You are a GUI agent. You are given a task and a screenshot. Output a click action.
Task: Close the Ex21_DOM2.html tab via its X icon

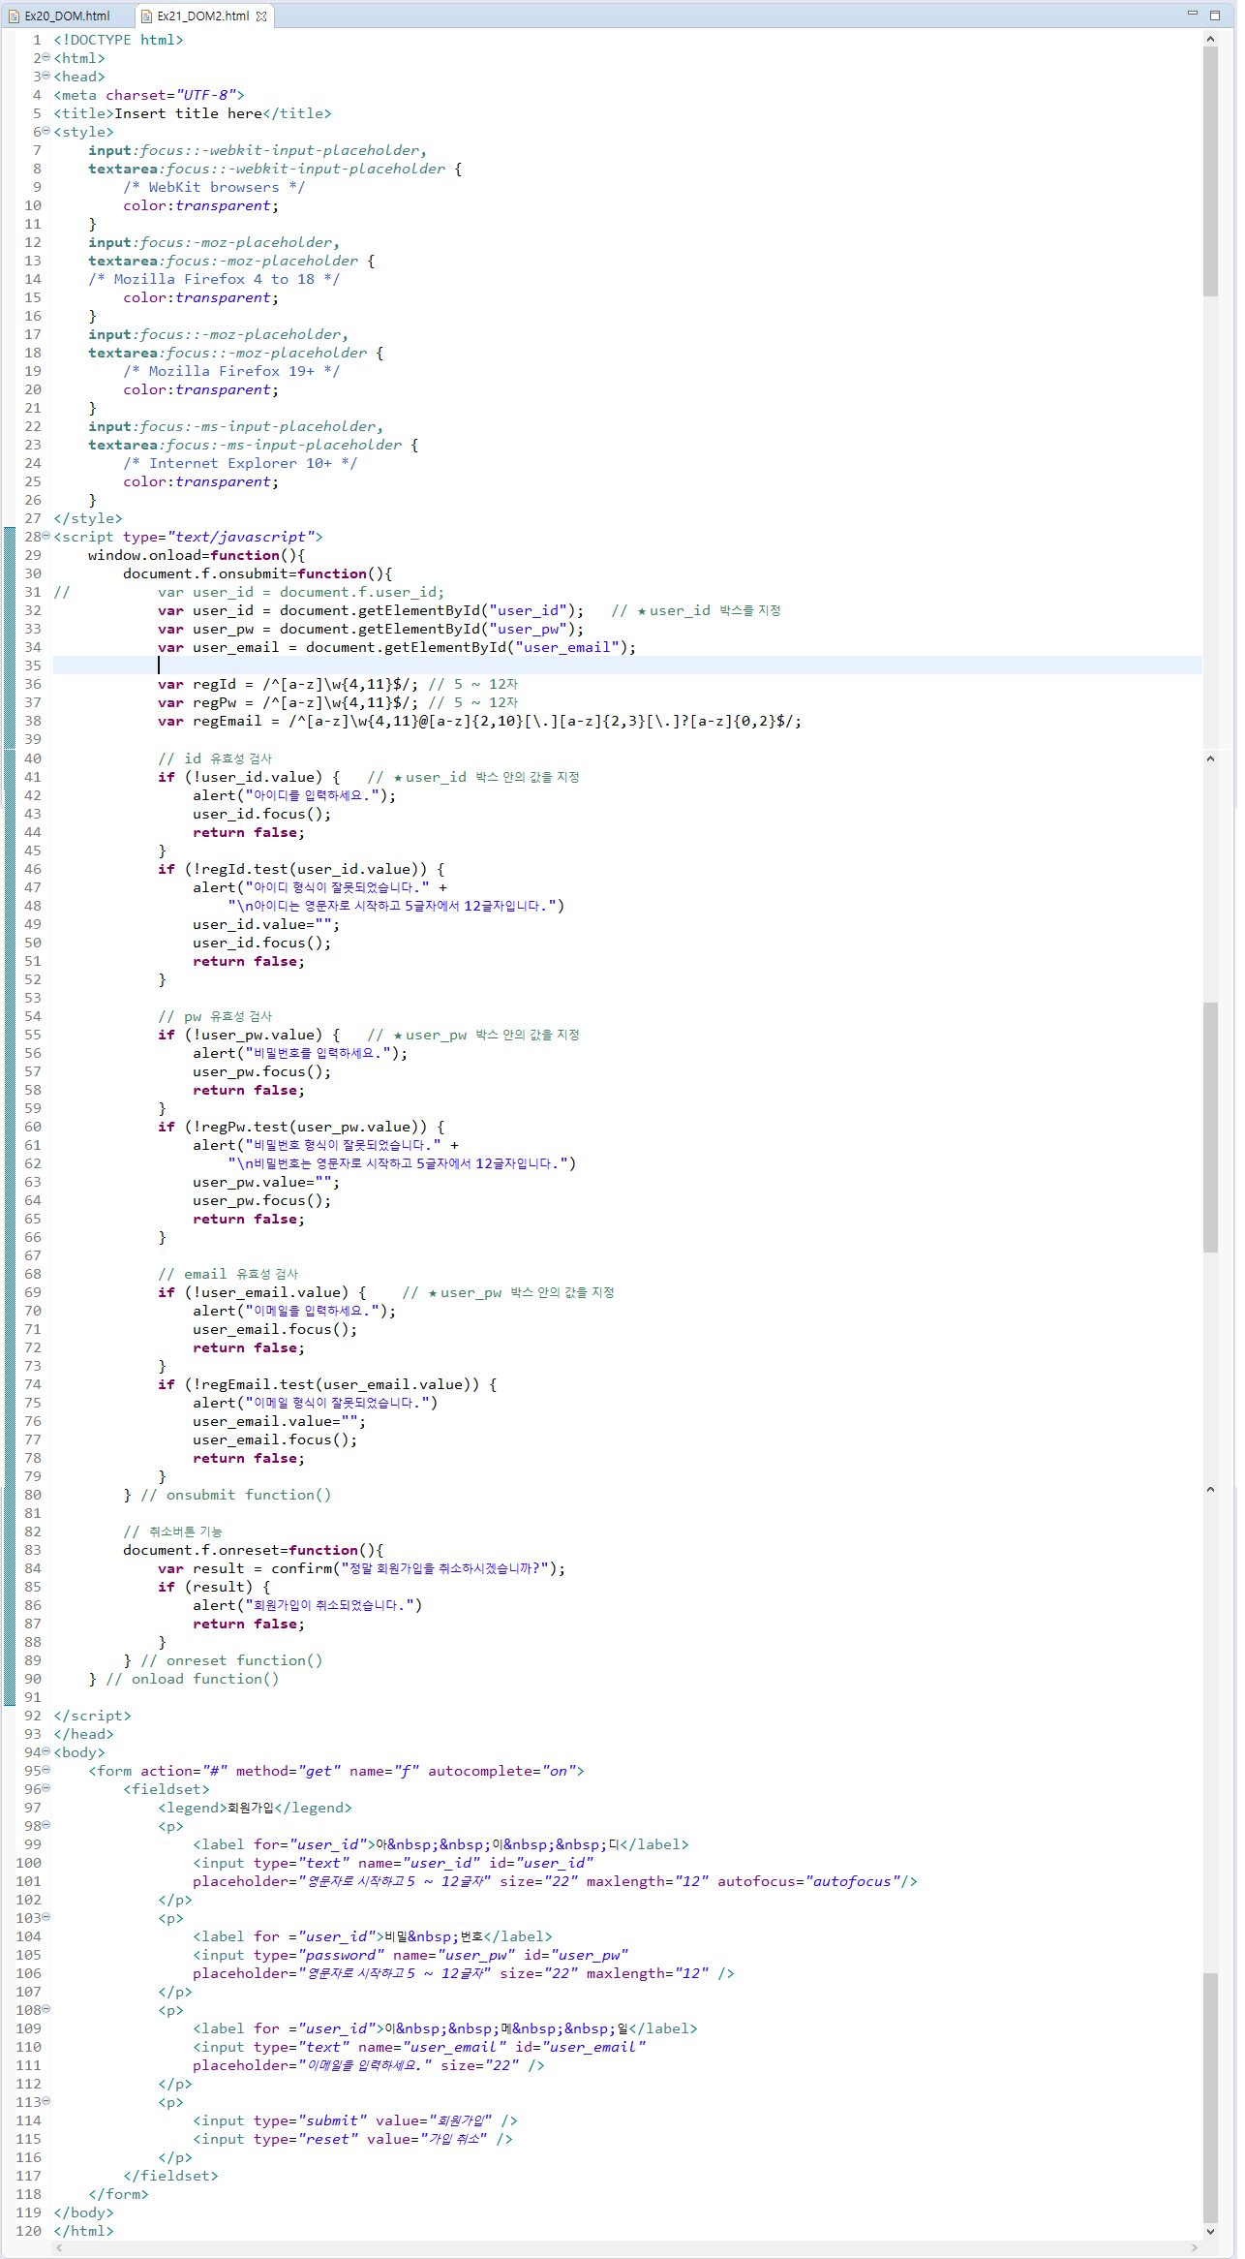(x=261, y=16)
